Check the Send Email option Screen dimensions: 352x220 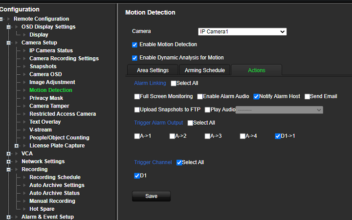[307, 96]
